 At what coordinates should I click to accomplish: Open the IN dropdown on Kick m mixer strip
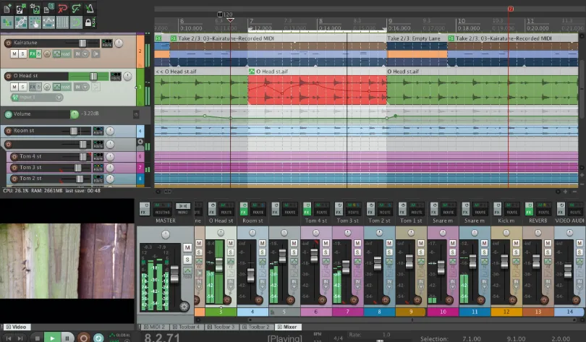click(x=516, y=284)
